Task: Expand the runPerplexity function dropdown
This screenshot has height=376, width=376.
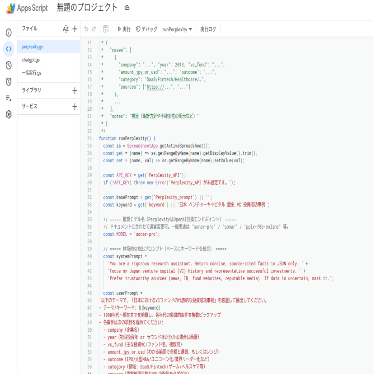Action: click(x=177, y=29)
